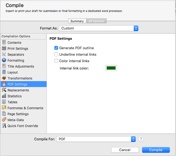Open the green internal link color swatch
The width and height of the screenshot is (176, 156).
pos(111,68)
